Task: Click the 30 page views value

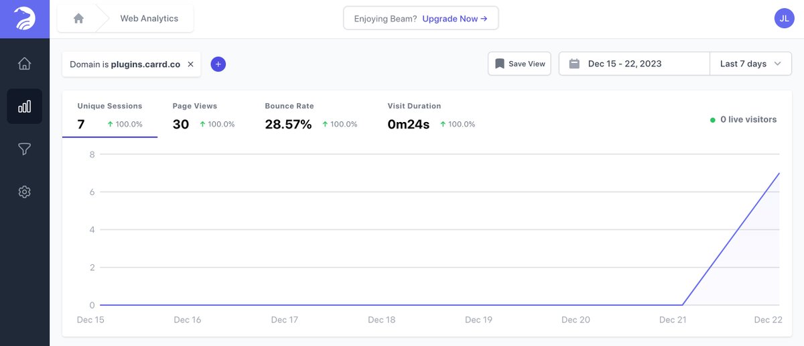Action: tap(181, 124)
